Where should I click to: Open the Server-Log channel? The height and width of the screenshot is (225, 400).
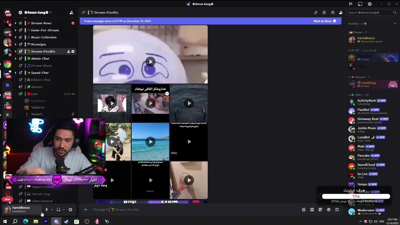click(46, 194)
